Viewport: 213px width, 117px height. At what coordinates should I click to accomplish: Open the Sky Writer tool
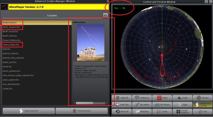pyautogui.click(x=142, y=105)
